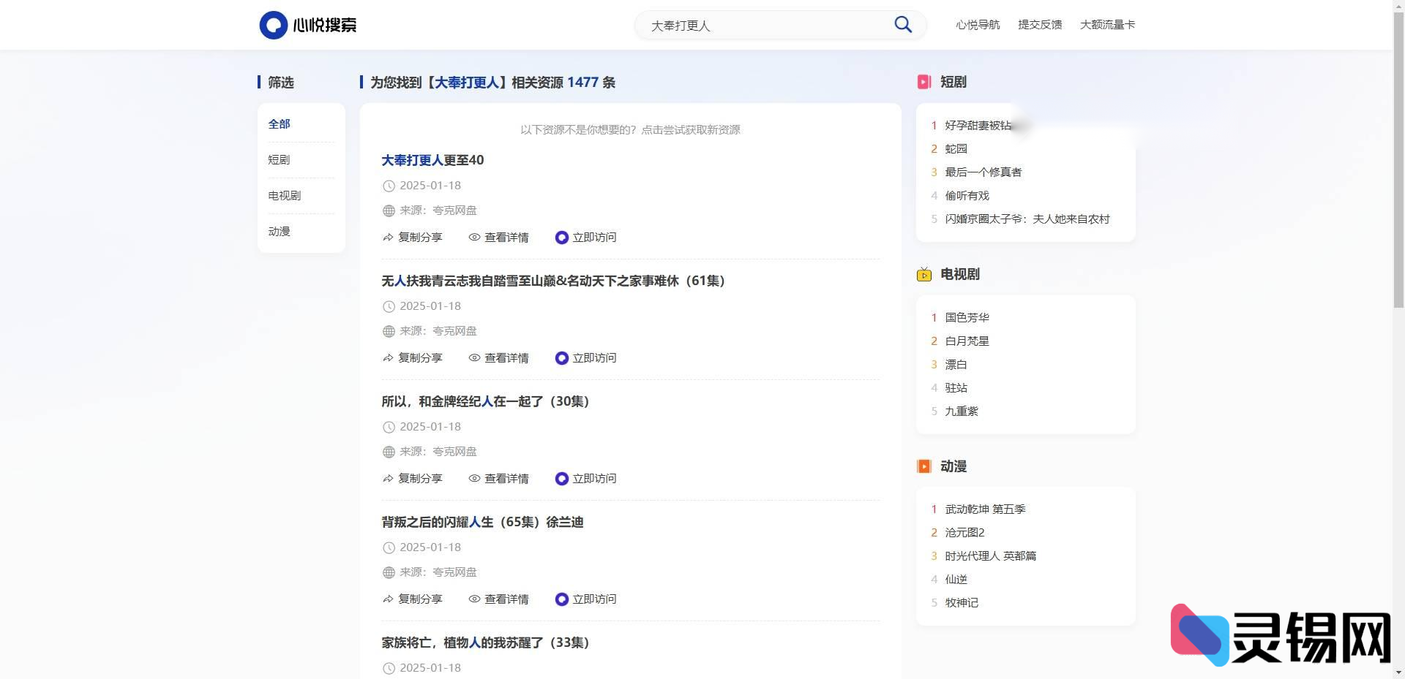Select the 短剧 filter in the sidebar
This screenshot has width=1405, height=679.
pos(278,159)
